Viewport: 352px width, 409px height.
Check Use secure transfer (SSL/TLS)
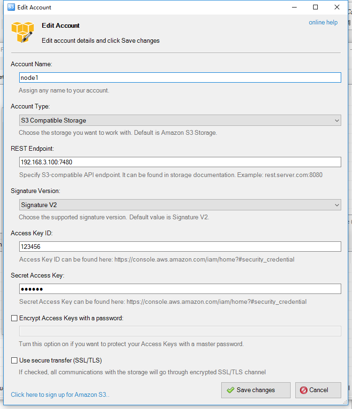pyautogui.click(x=15, y=361)
